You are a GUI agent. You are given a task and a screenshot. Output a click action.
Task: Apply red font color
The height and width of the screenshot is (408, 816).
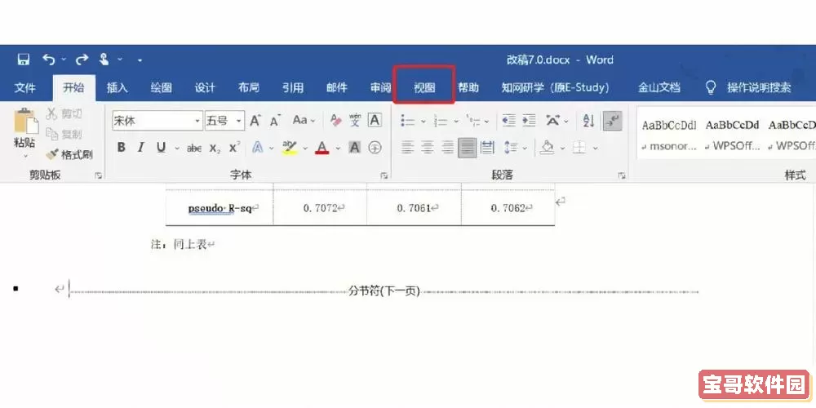(322, 148)
